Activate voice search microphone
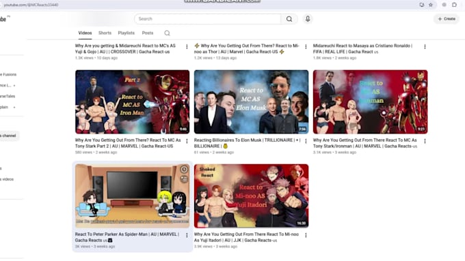Screen dimensions: 465x261 308,19
